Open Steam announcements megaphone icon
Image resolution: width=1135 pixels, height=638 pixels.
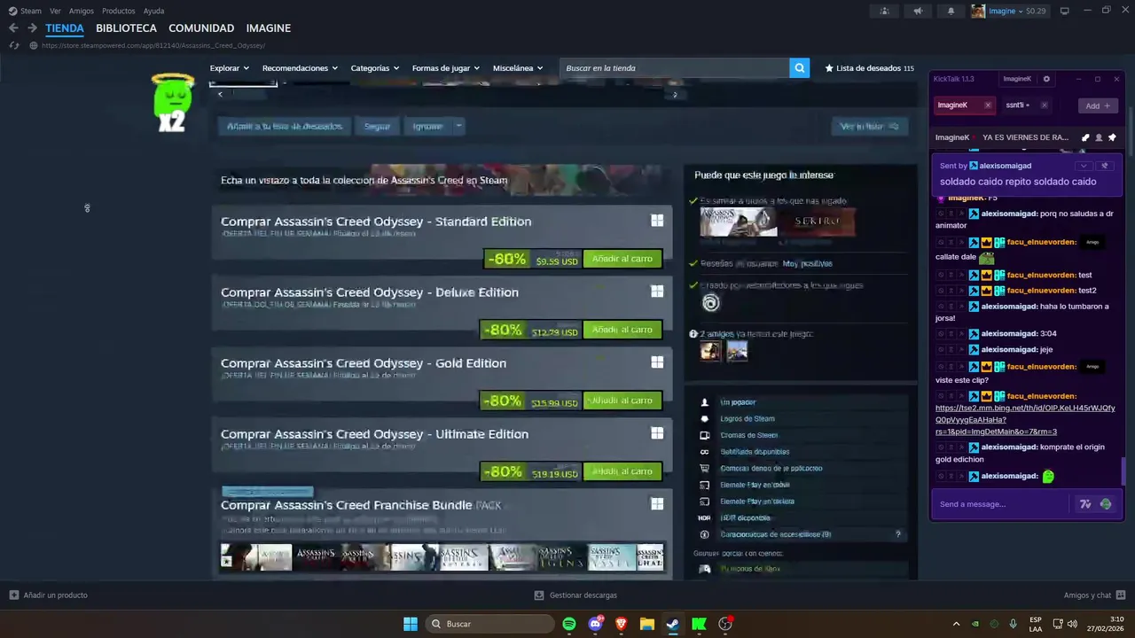918,11
